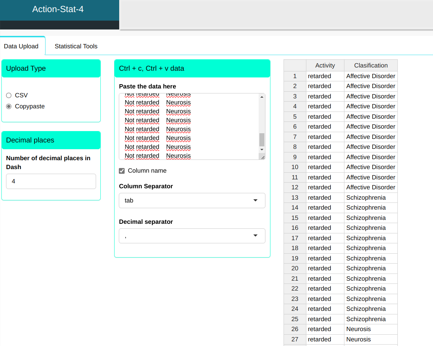Open the Decimal separator dropdown
The height and width of the screenshot is (346, 433).
point(192,236)
